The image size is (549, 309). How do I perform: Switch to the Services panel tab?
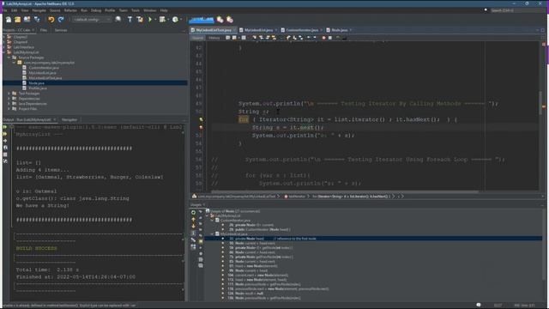(61, 30)
